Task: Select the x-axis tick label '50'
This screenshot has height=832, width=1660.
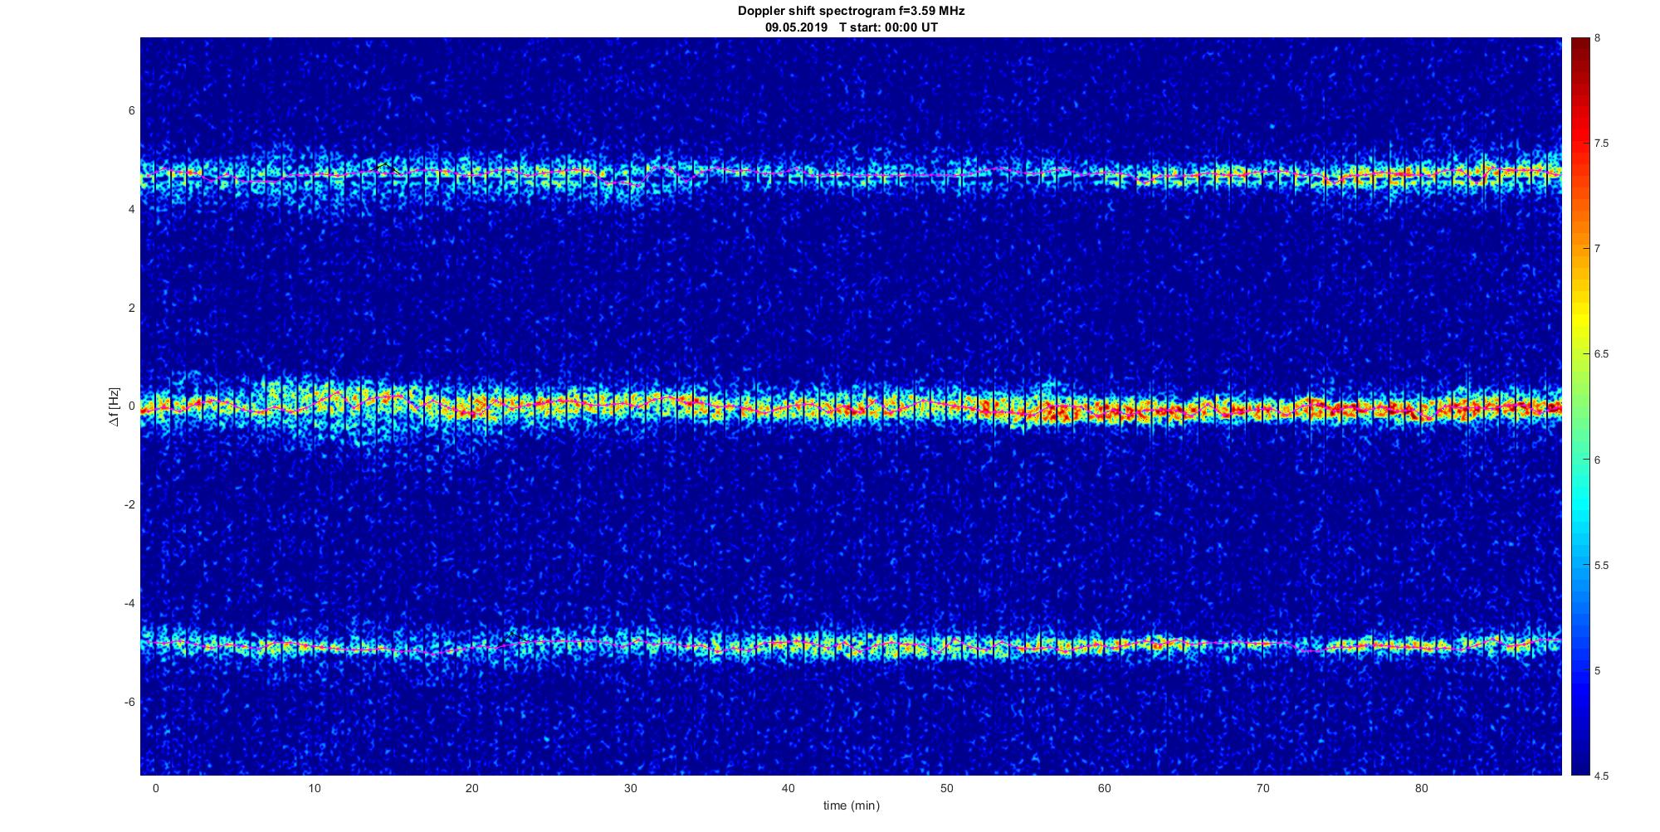Action: pos(946,788)
